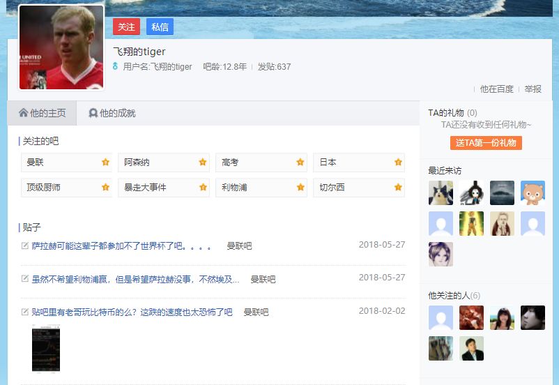Click the star icon beside 阿森纳

coord(203,163)
